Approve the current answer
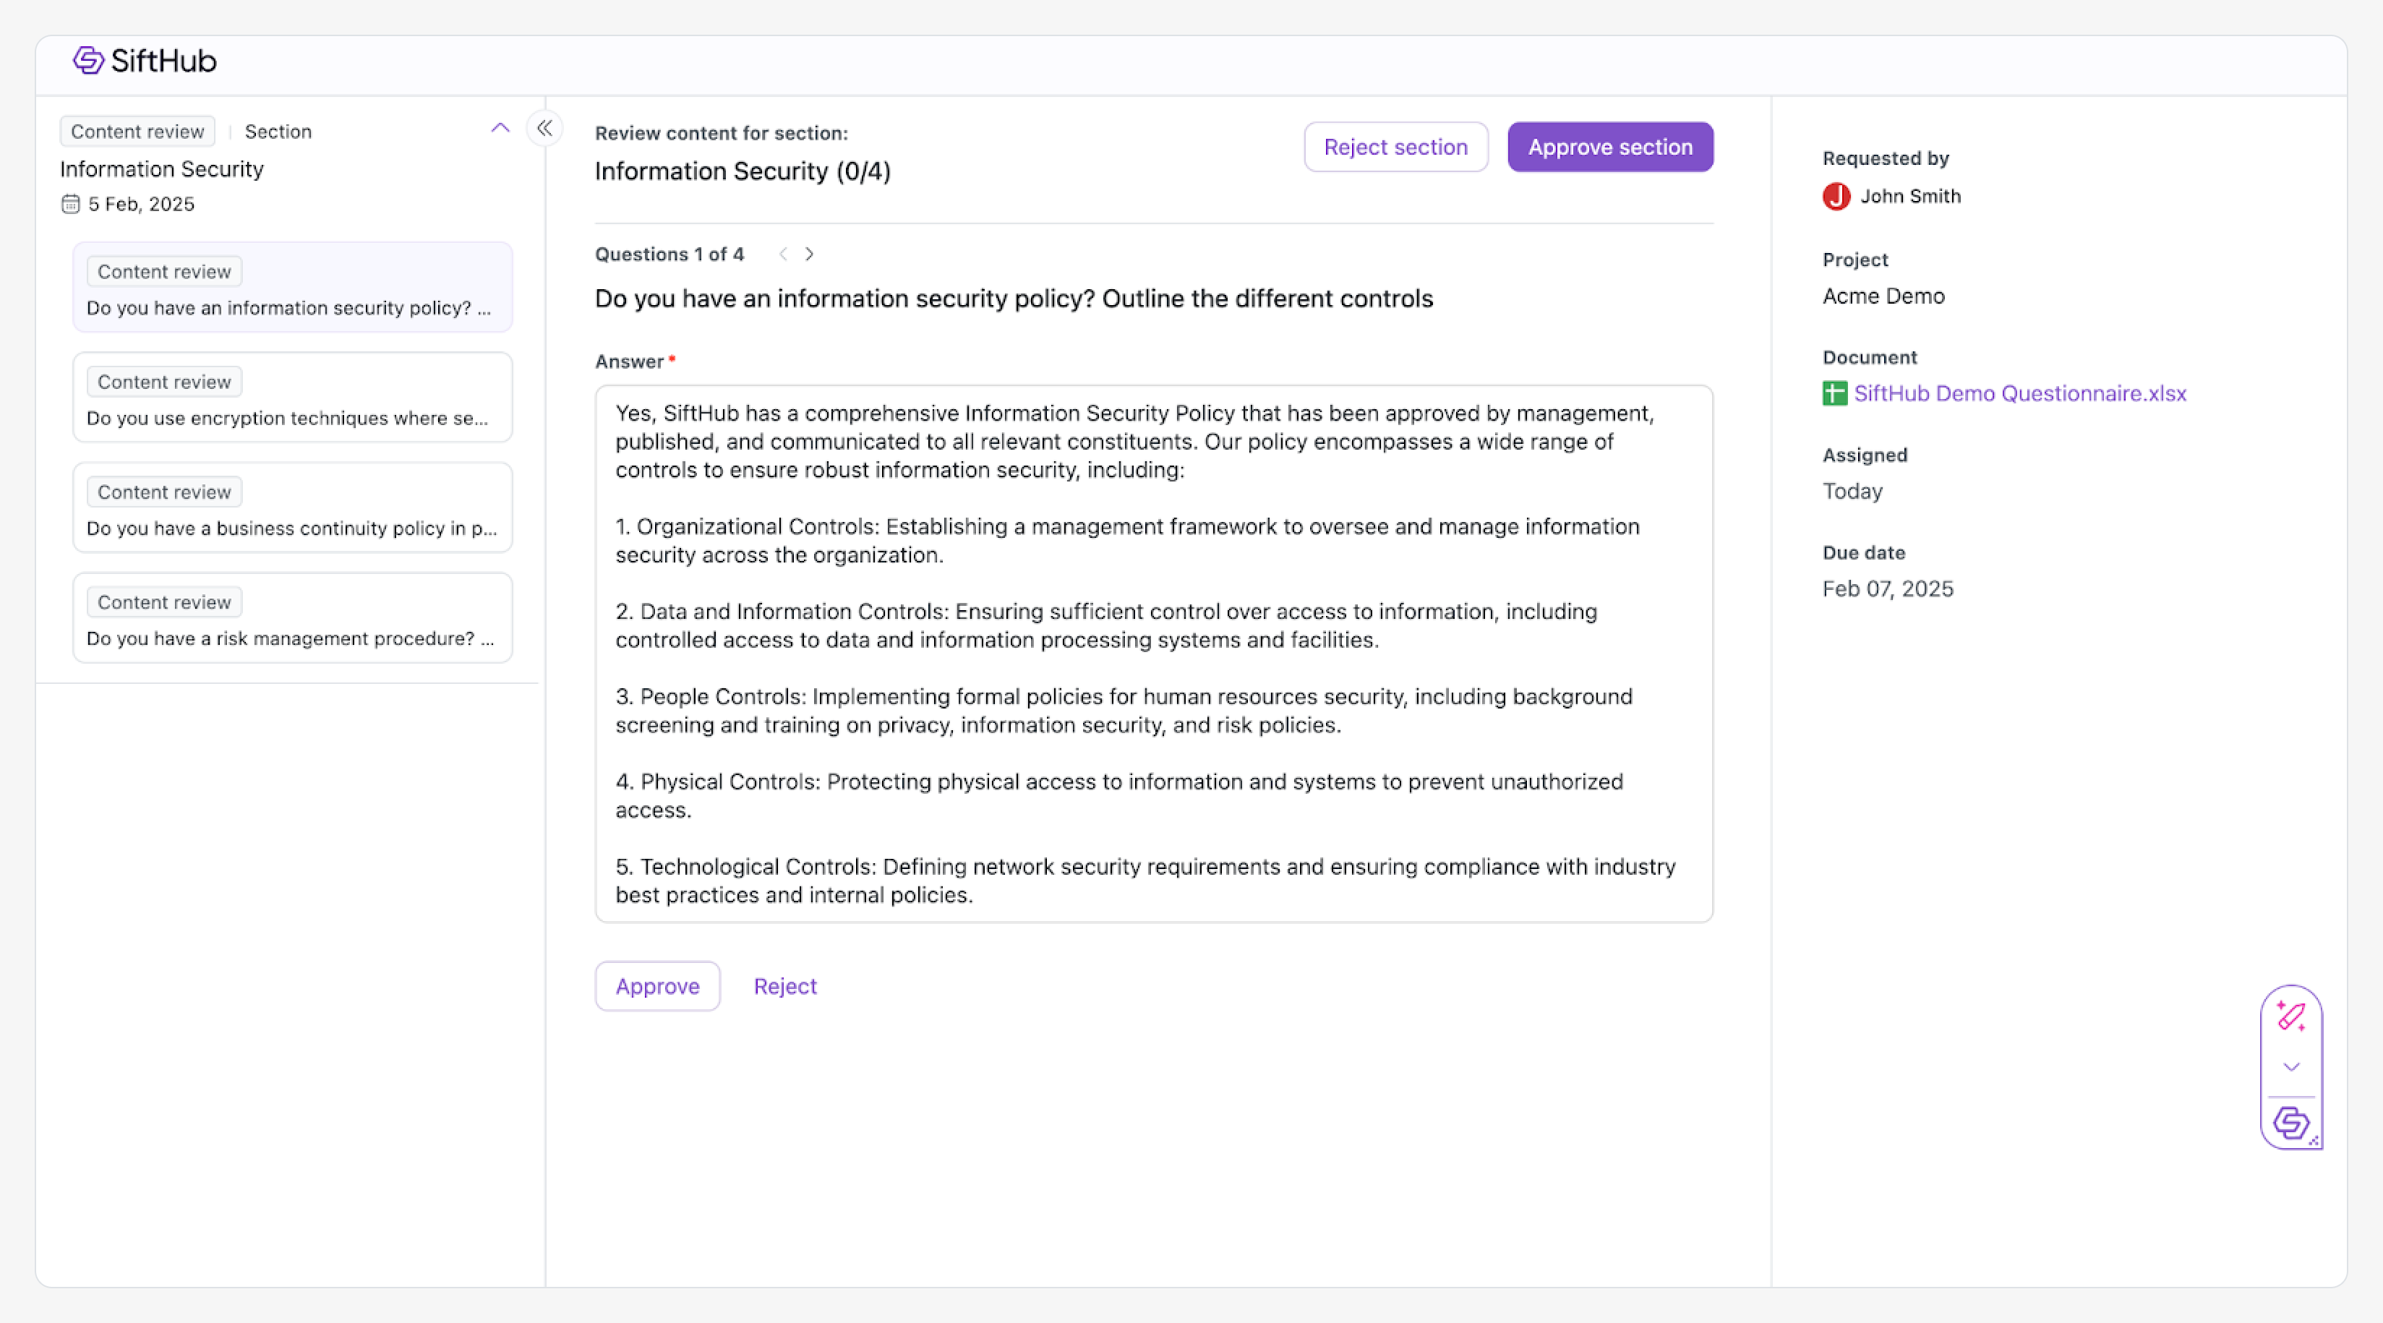Image resolution: width=2383 pixels, height=1323 pixels. pos(656,986)
